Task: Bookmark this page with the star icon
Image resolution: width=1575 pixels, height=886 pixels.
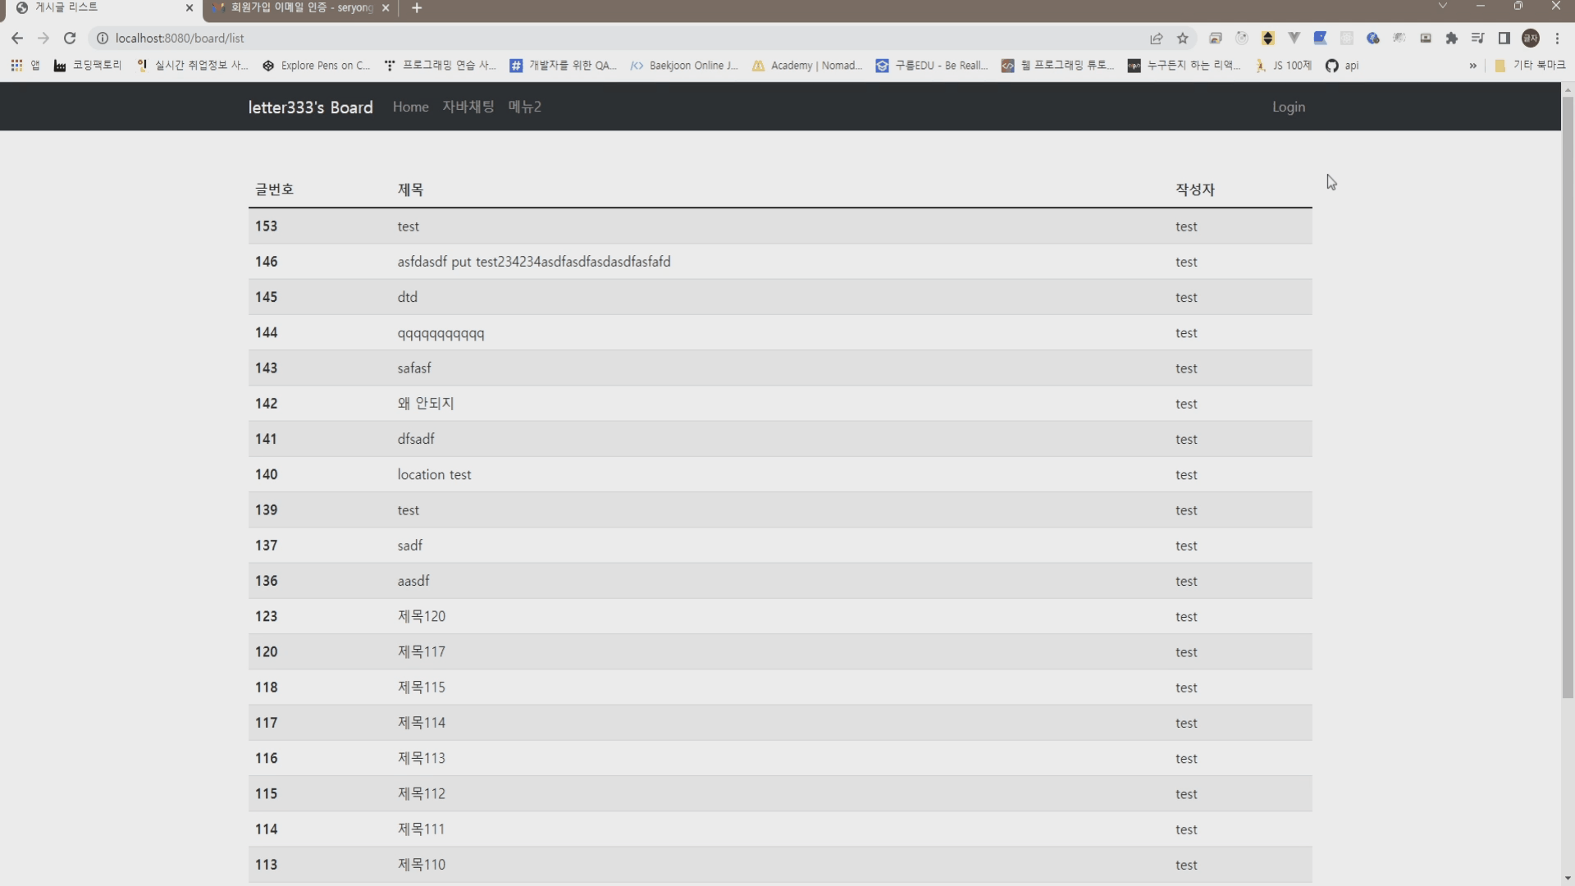Action: click(x=1182, y=39)
